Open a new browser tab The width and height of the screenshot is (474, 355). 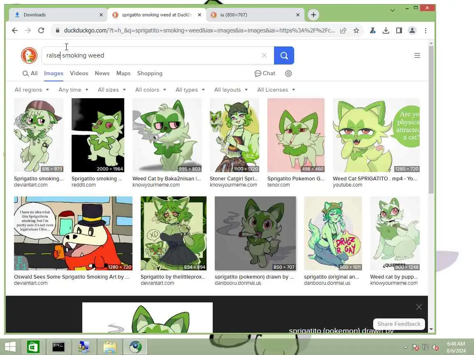[314, 15]
